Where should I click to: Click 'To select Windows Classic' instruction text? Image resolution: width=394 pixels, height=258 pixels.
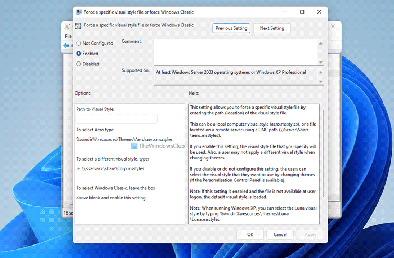[x=115, y=193]
